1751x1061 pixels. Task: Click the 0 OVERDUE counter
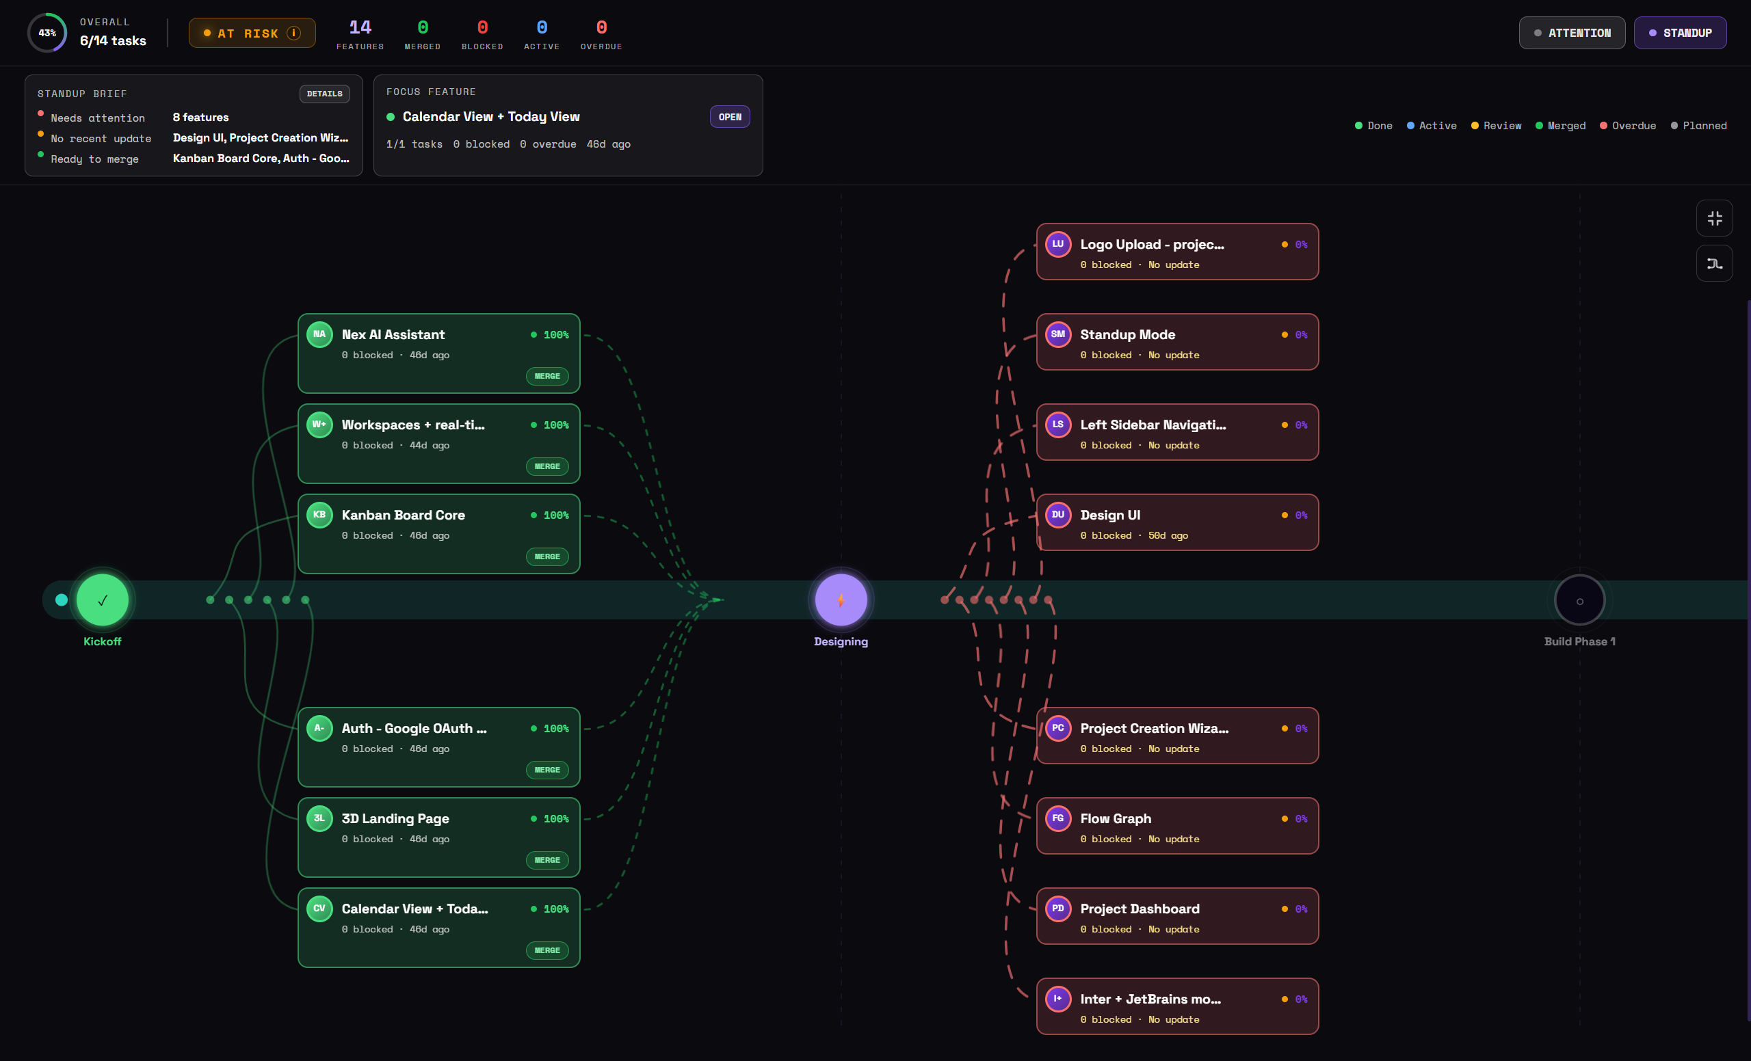601,34
